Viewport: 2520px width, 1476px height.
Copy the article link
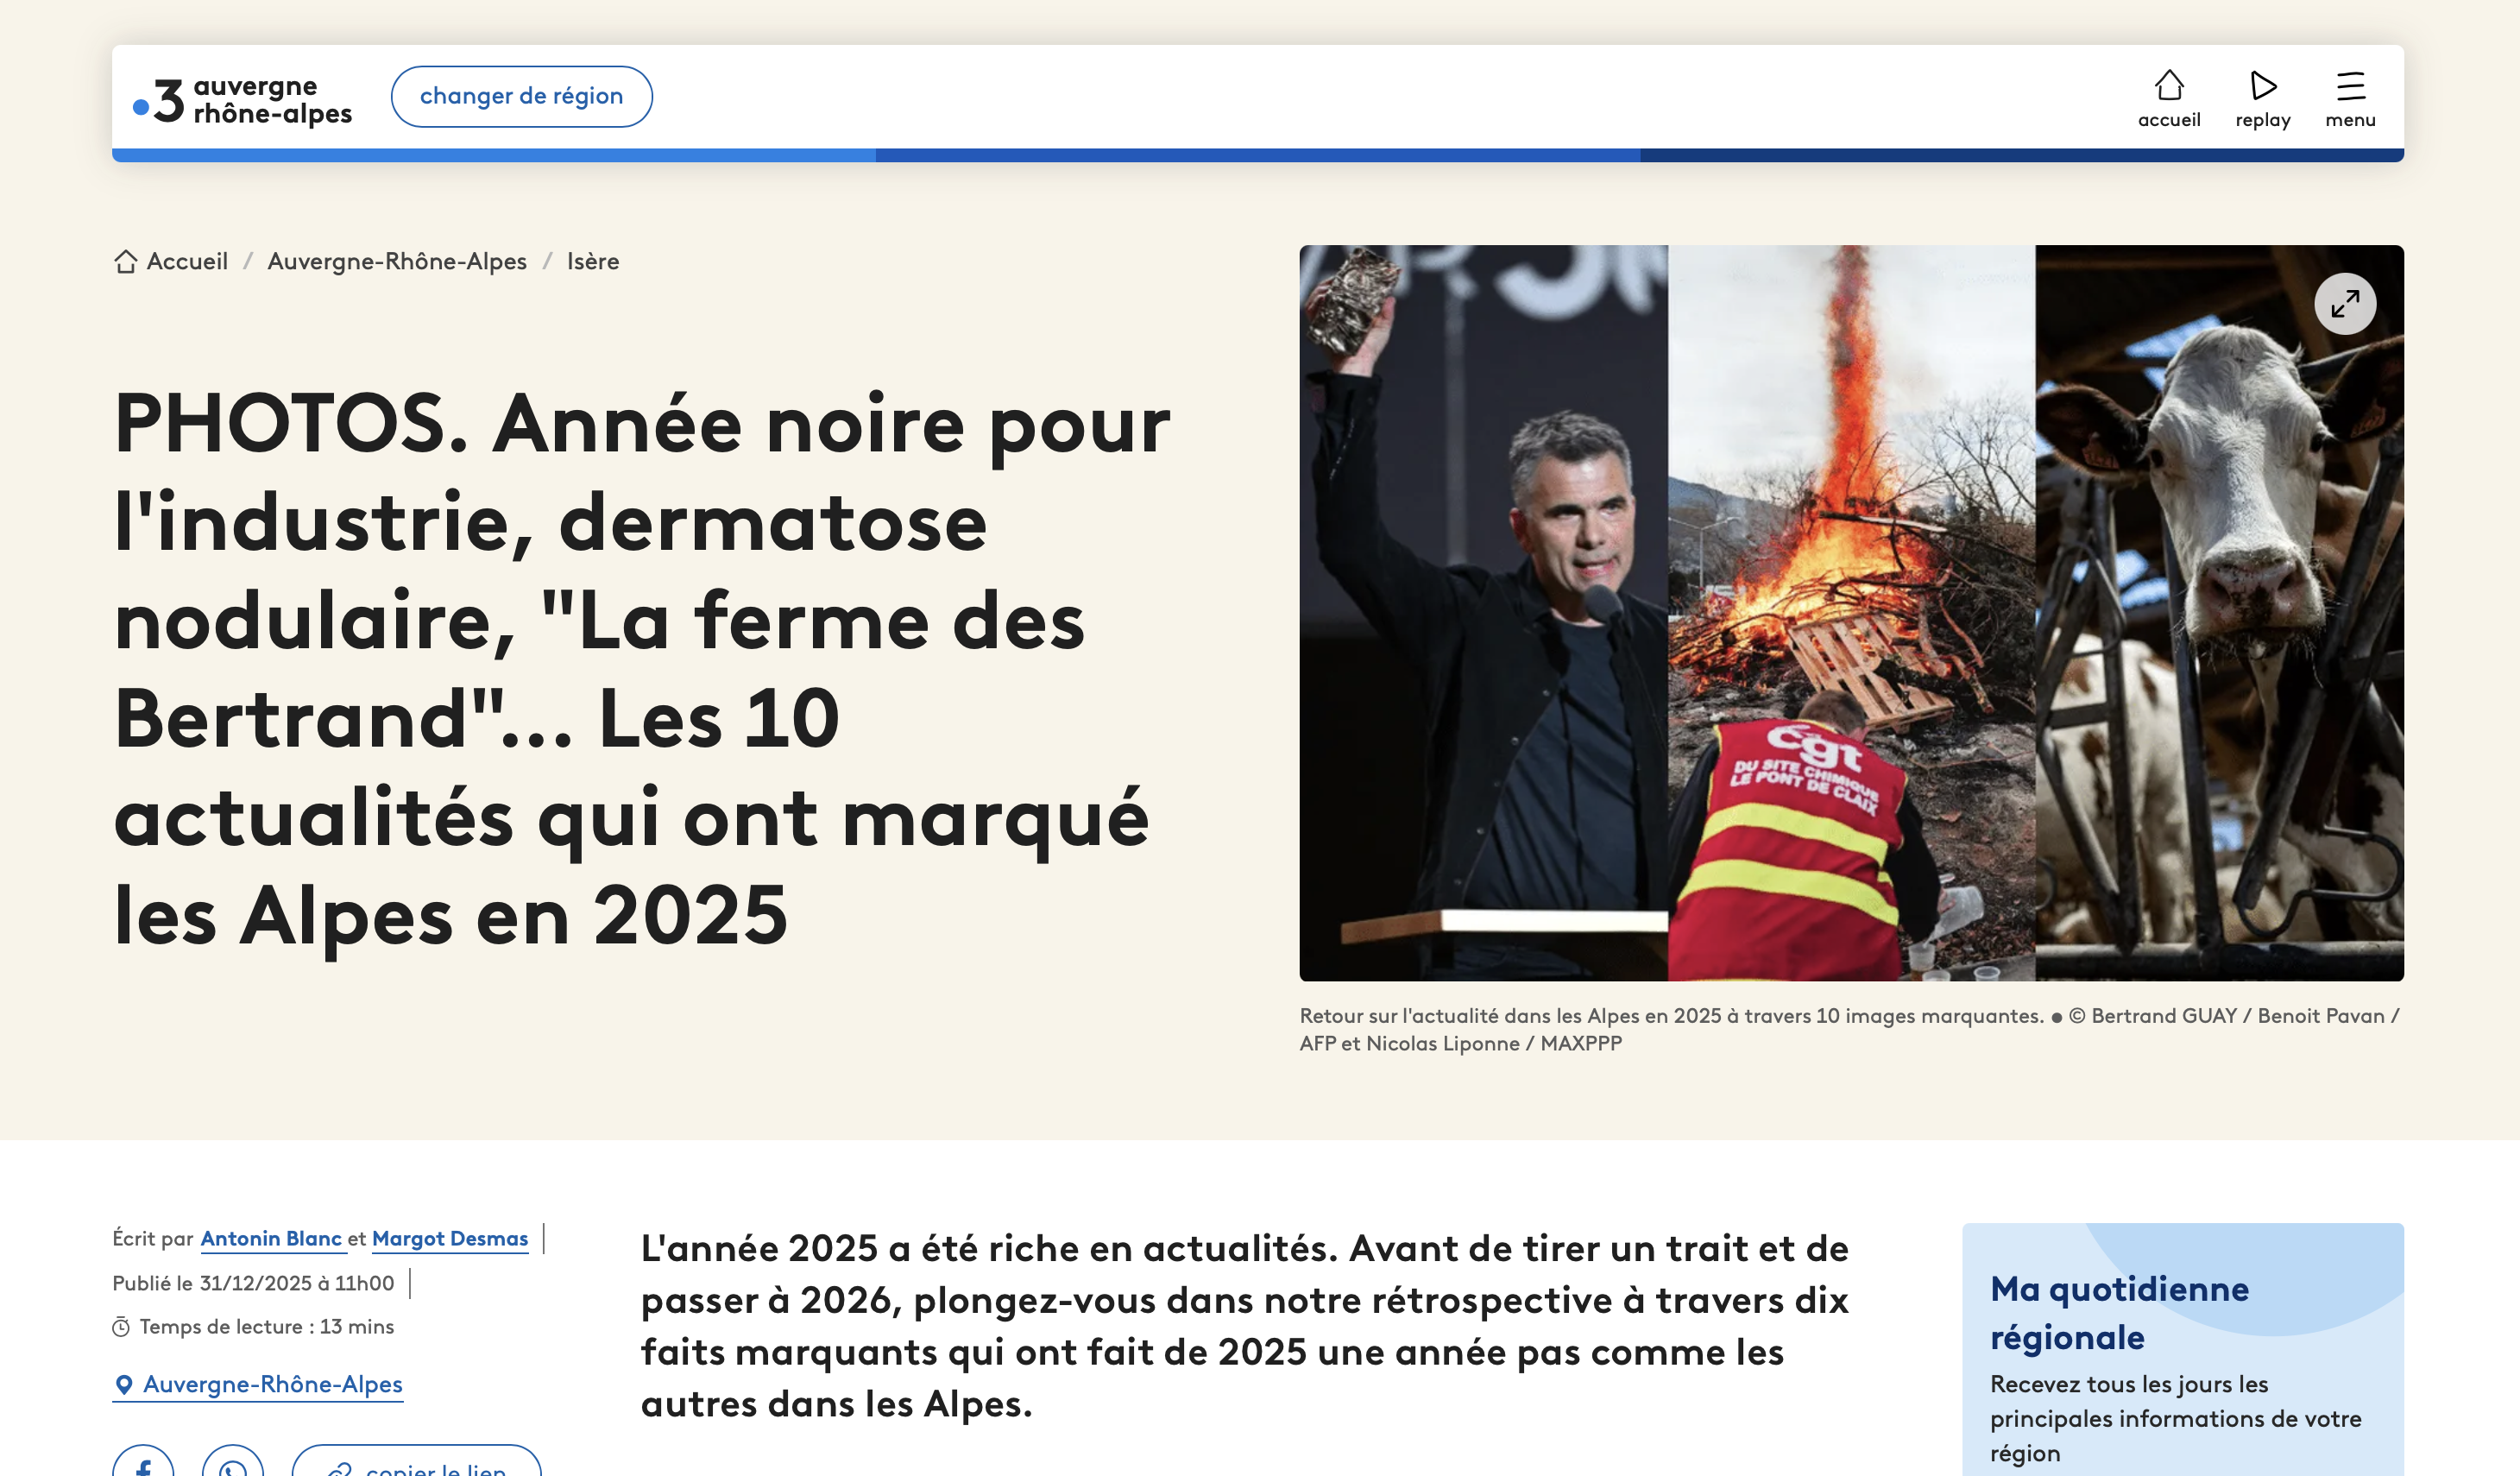(x=417, y=1464)
